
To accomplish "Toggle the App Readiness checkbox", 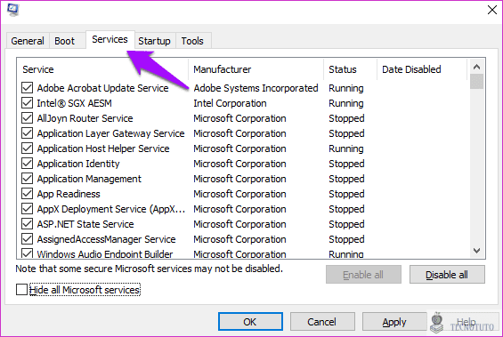I will (27, 194).
